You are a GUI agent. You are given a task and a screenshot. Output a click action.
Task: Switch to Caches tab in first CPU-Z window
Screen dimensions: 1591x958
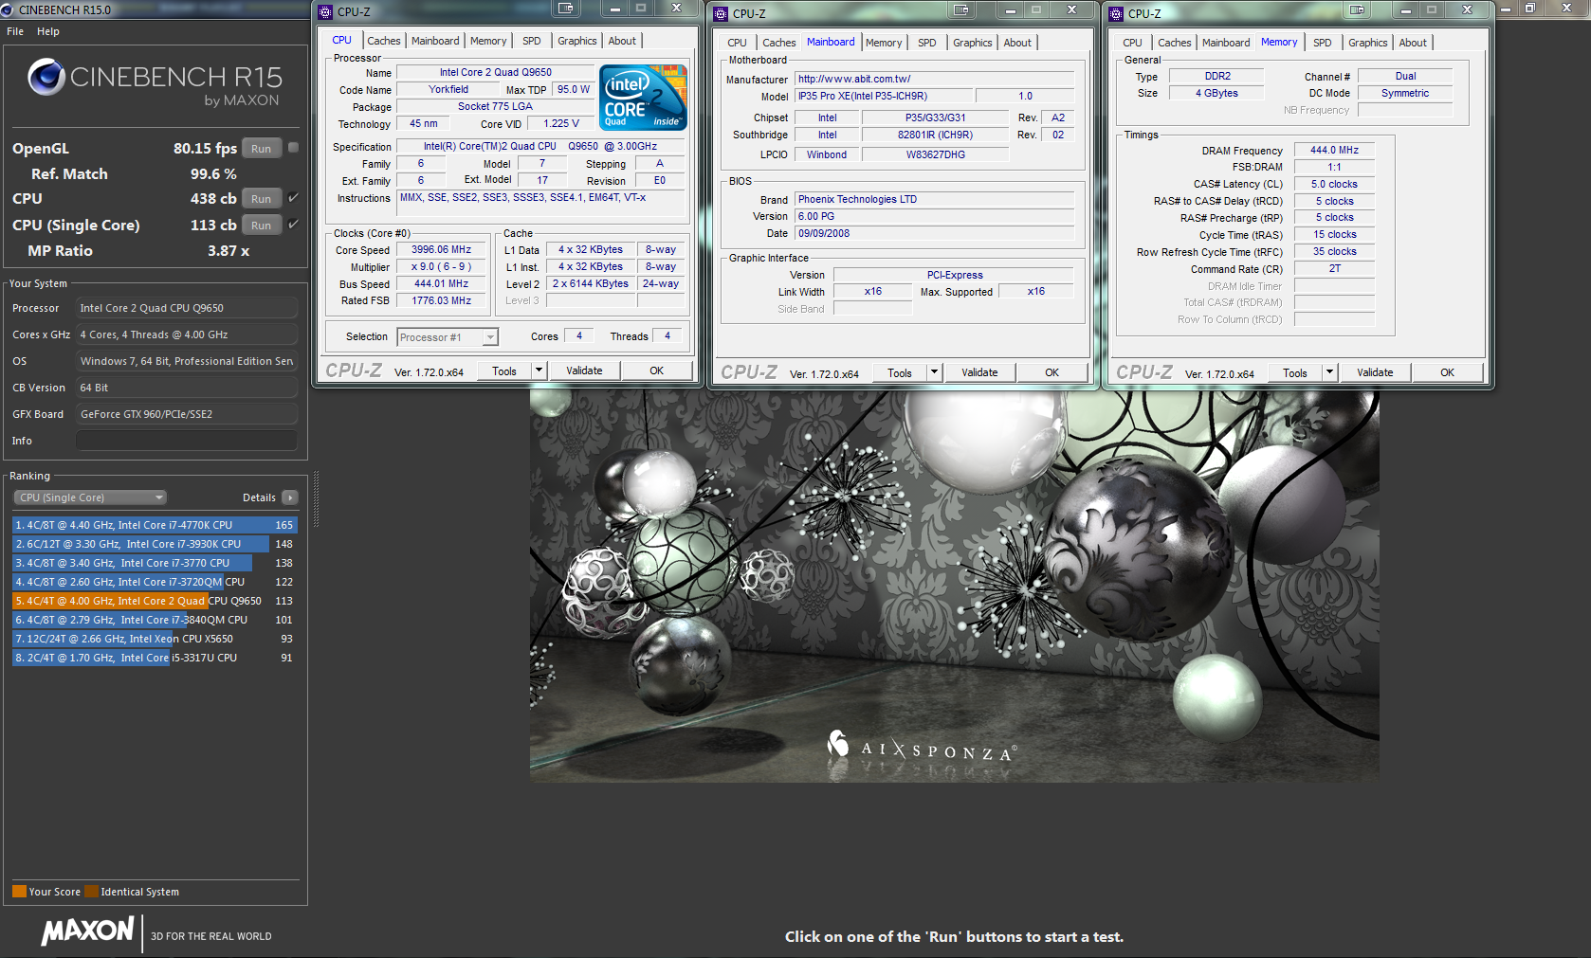384,41
